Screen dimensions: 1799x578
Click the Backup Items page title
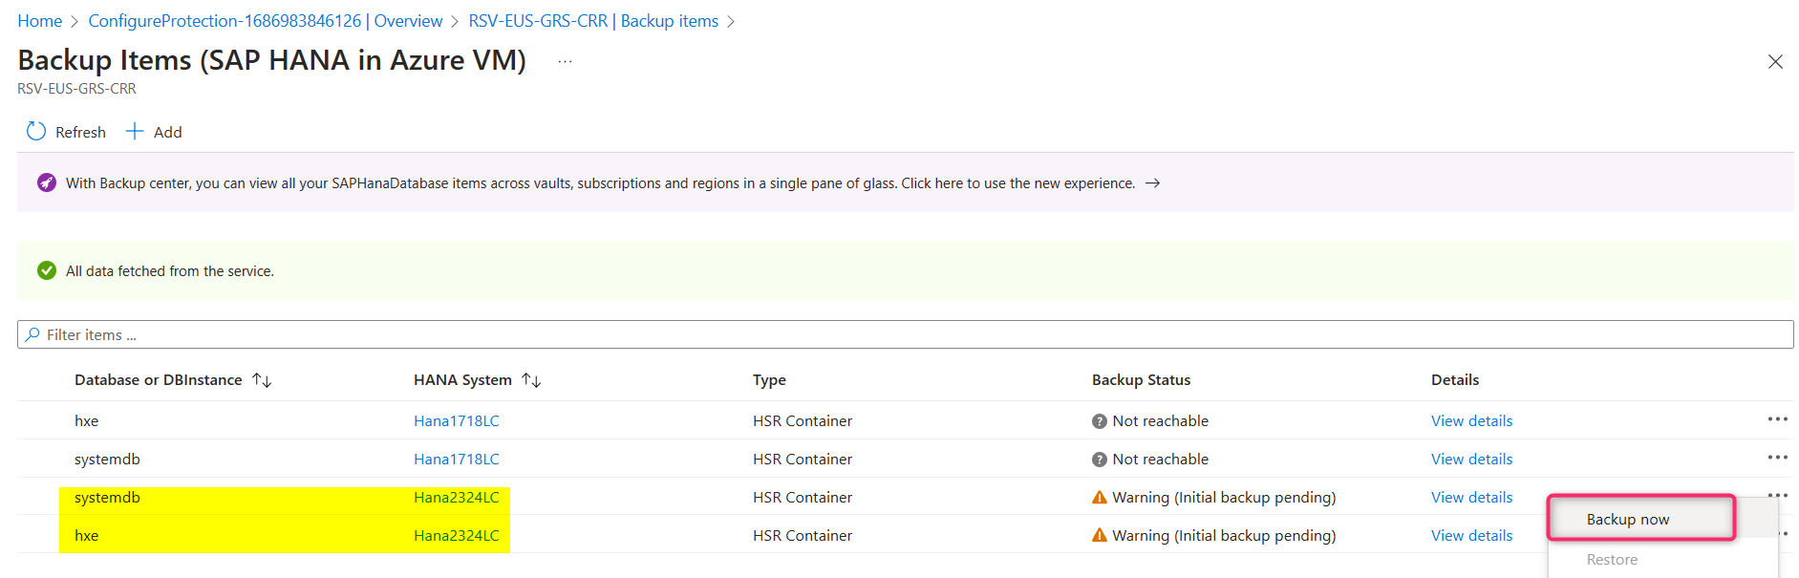click(x=272, y=60)
